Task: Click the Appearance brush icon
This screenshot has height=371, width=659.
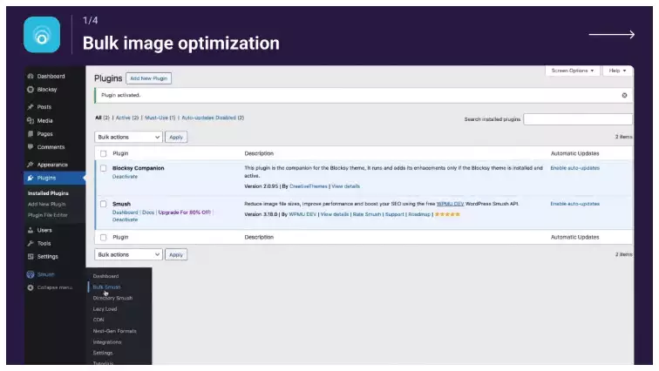Action: pos(31,165)
